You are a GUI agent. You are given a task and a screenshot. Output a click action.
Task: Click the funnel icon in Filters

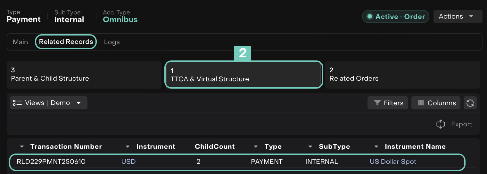coord(377,103)
